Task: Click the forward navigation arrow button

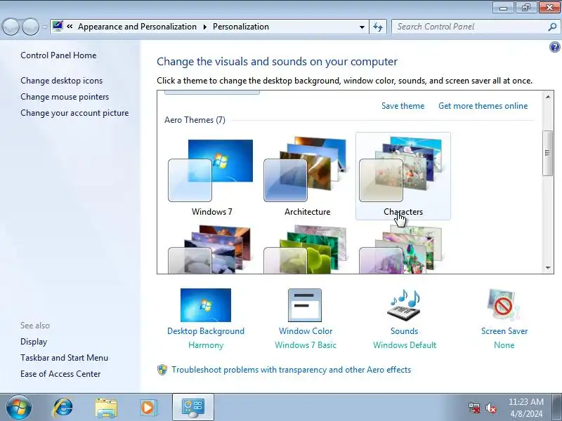Action: coord(30,27)
